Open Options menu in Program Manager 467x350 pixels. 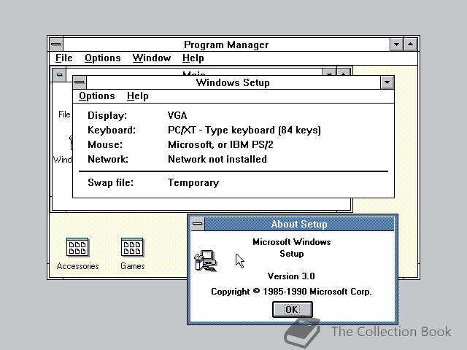coord(103,58)
